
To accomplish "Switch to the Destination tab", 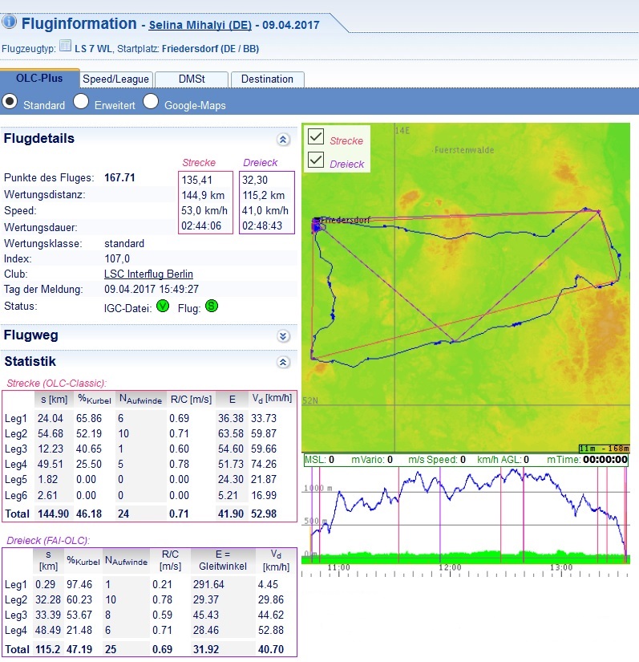I will (x=267, y=79).
